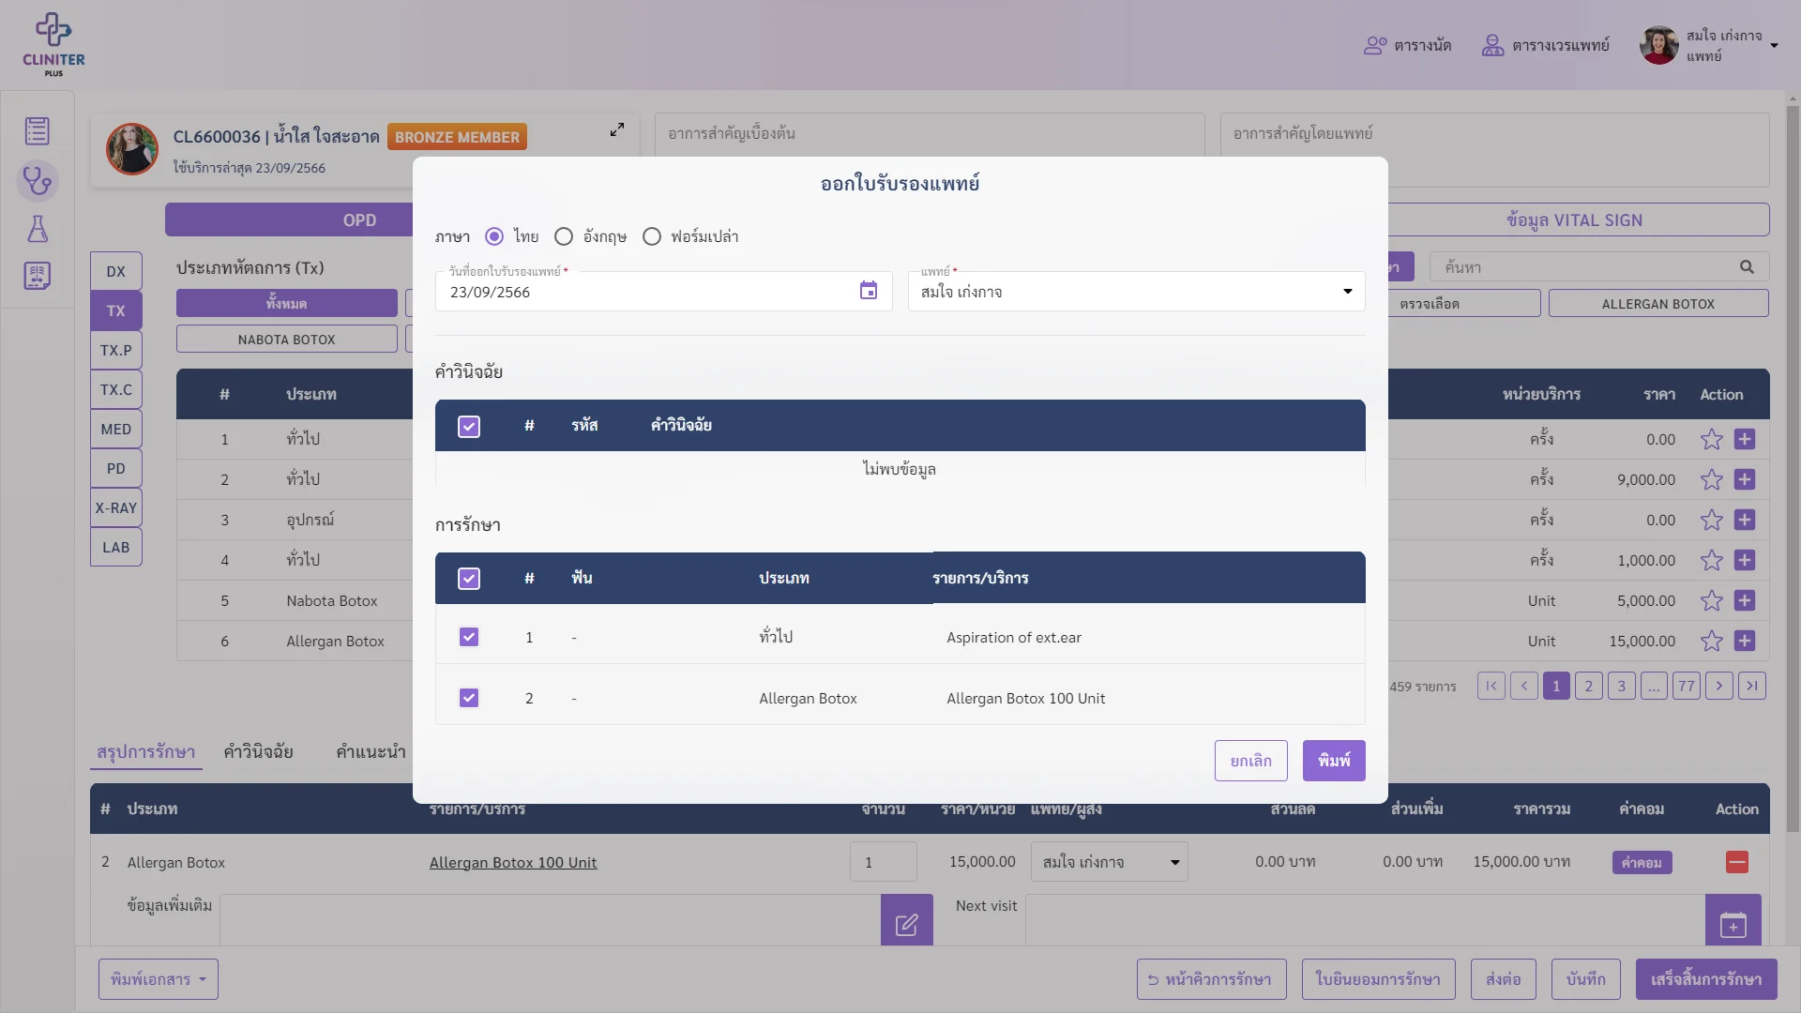Toggle the select-all checkbox in diagnosis table
This screenshot has width=1801, height=1013.
tap(469, 426)
